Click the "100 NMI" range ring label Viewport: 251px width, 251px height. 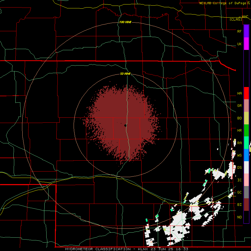[125, 22]
